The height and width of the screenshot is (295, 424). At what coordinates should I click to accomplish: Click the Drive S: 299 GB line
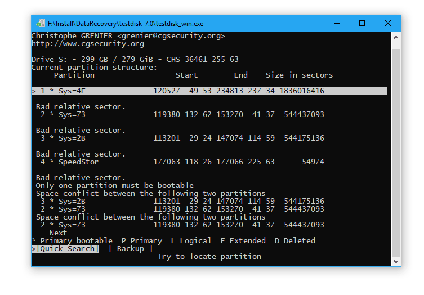[x=135, y=60]
